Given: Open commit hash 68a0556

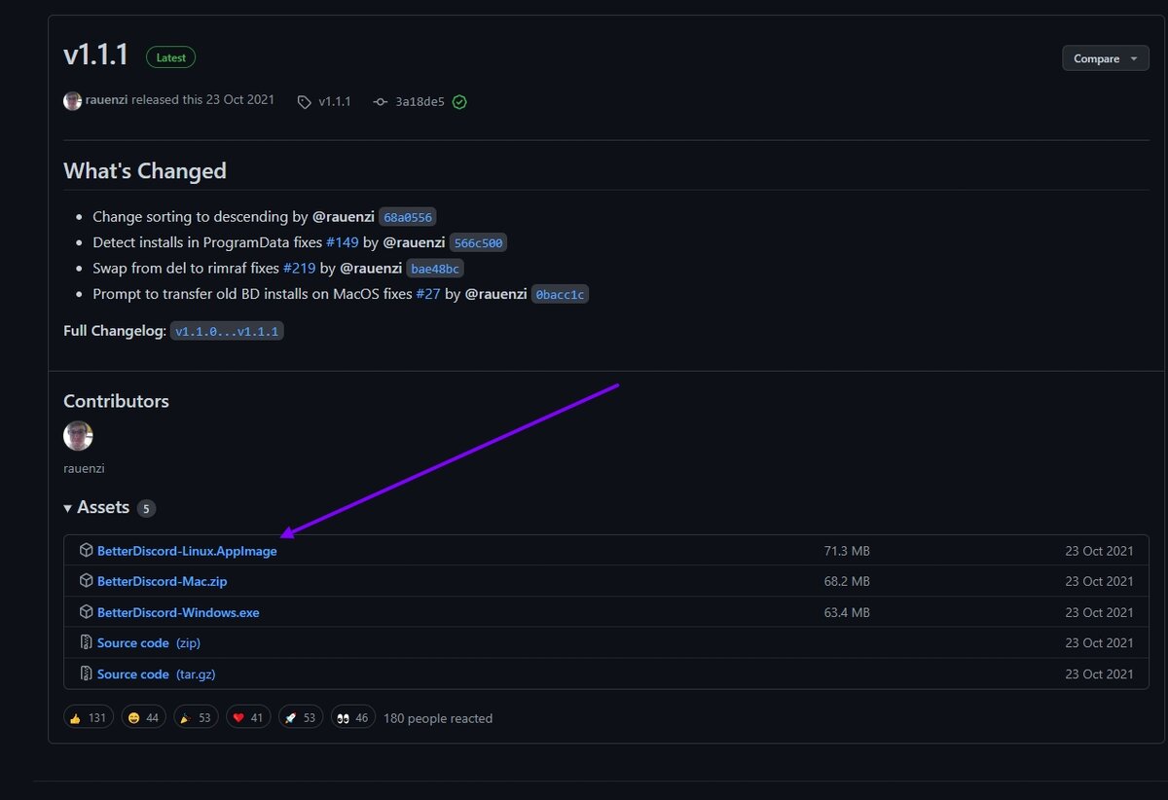Looking at the screenshot, I should (x=407, y=217).
